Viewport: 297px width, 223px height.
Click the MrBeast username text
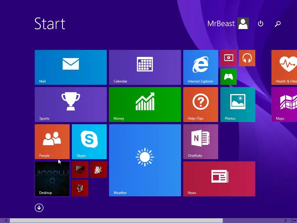coord(221,24)
